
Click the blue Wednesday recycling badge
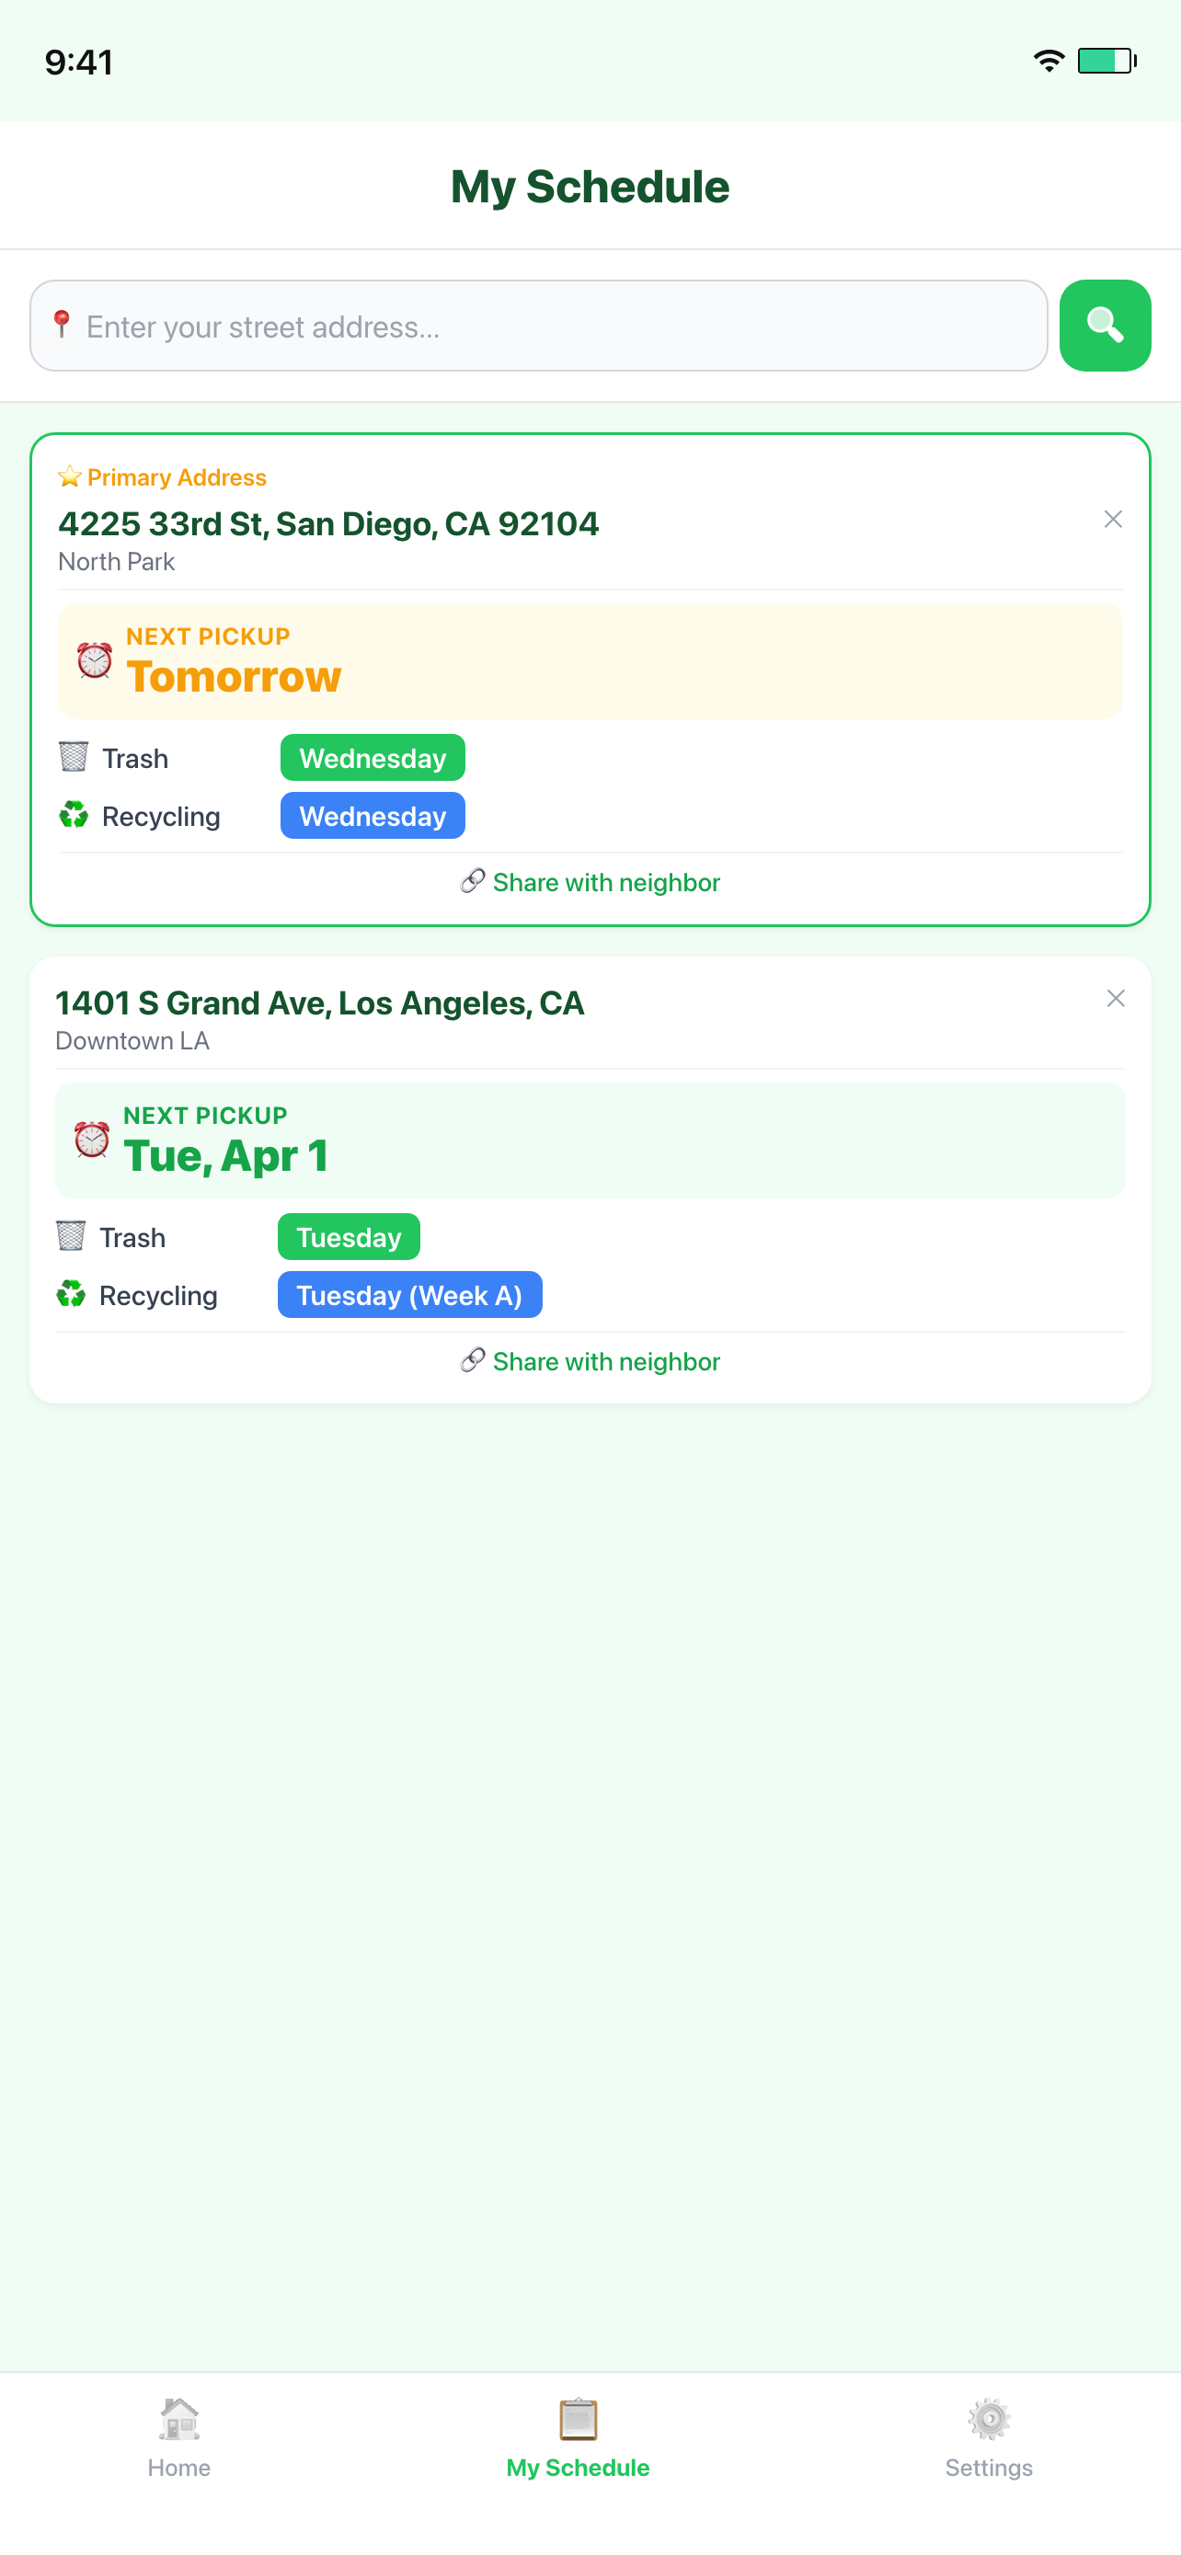[x=373, y=815]
